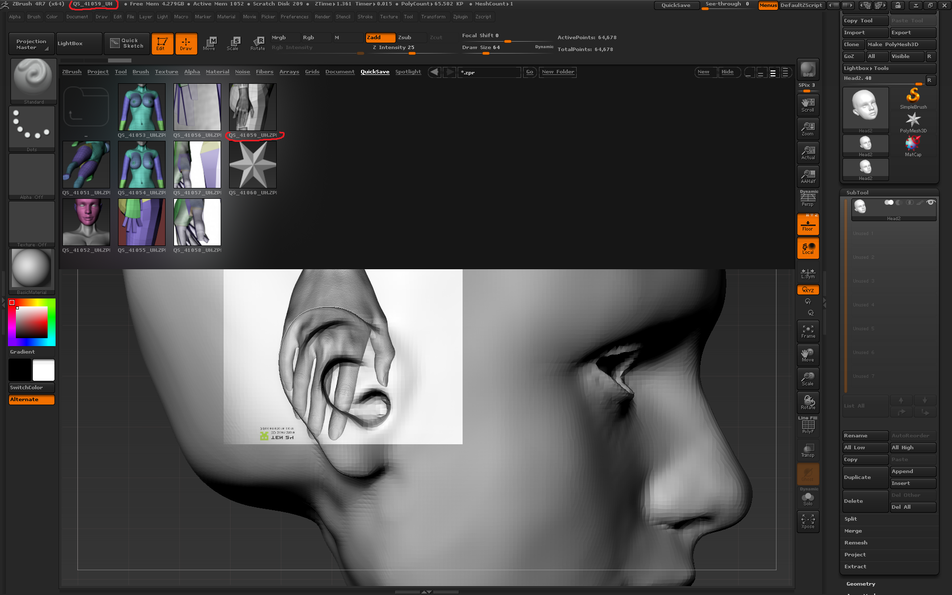The image size is (952, 595).
Task: Click the Projection Master tab item
Action: [x=30, y=43]
